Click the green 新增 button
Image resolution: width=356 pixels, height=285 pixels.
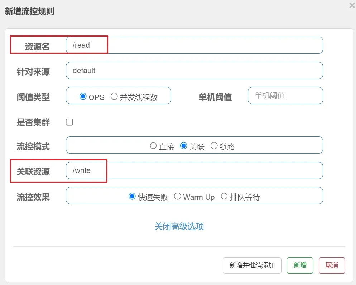click(x=300, y=265)
